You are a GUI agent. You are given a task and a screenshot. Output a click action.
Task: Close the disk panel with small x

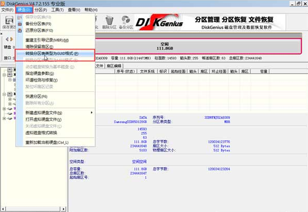pos(1,34)
